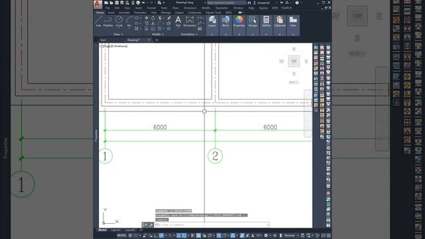The width and height of the screenshot is (425, 239).
Task: Open the 1:1 annotation scale dropdown
Action: [259, 236]
